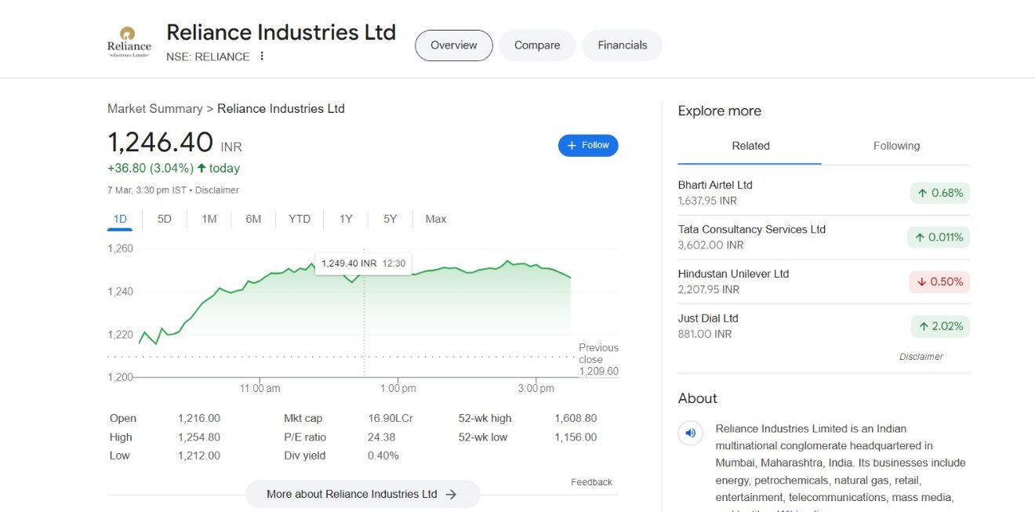Click the 1,249.40 INR chart tooltip

tap(364, 263)
